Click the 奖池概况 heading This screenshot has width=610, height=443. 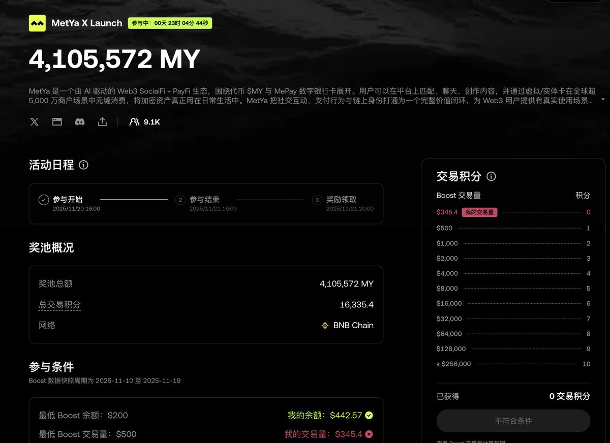coord(51,248)
